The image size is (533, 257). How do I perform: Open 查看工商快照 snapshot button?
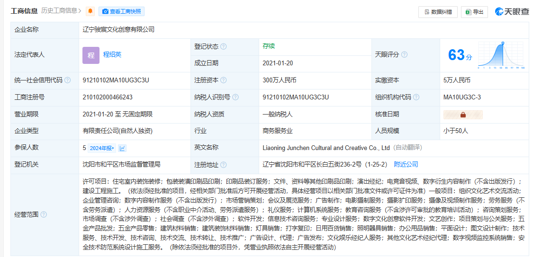[122, 11]
